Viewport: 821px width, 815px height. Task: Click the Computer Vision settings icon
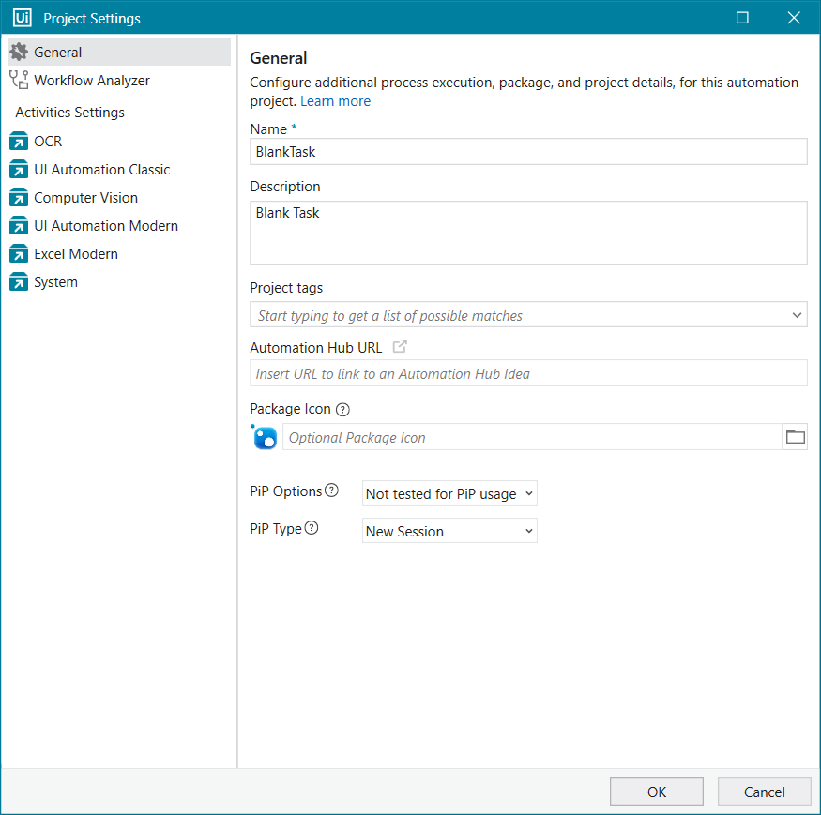19,198
